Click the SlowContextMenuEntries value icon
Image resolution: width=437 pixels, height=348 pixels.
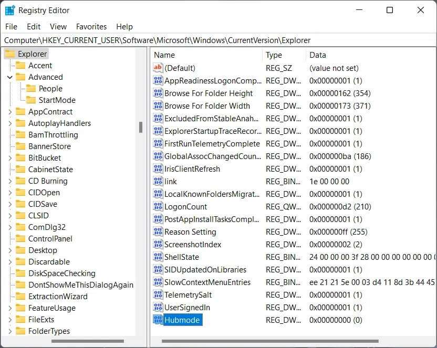[x=158, y=282]
